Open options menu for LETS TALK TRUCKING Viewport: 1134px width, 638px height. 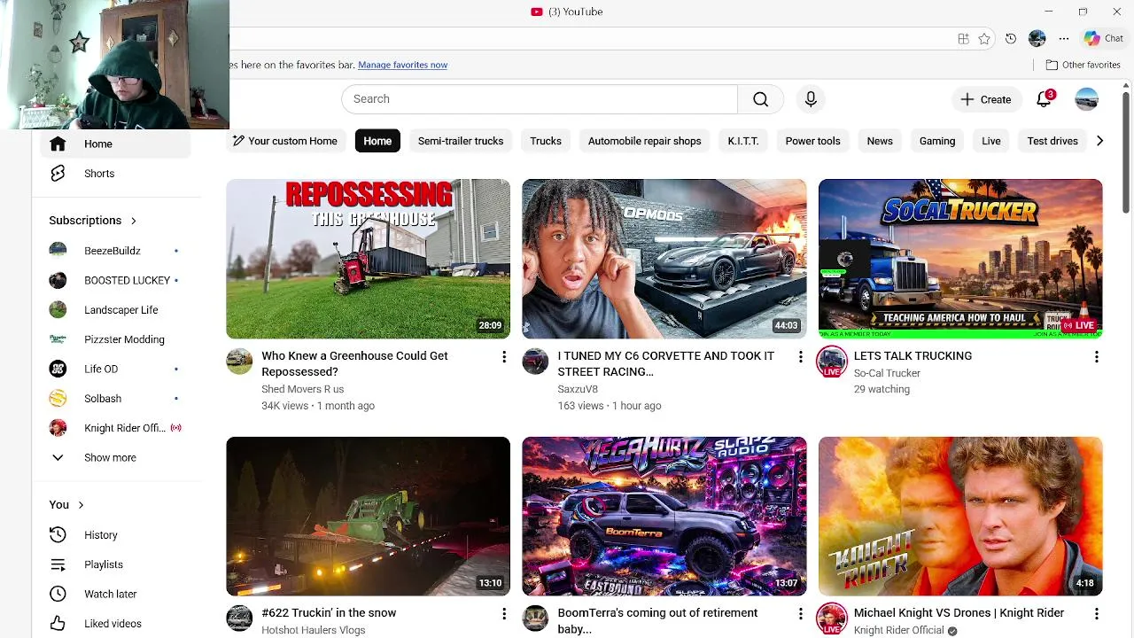coord(1096,356)
